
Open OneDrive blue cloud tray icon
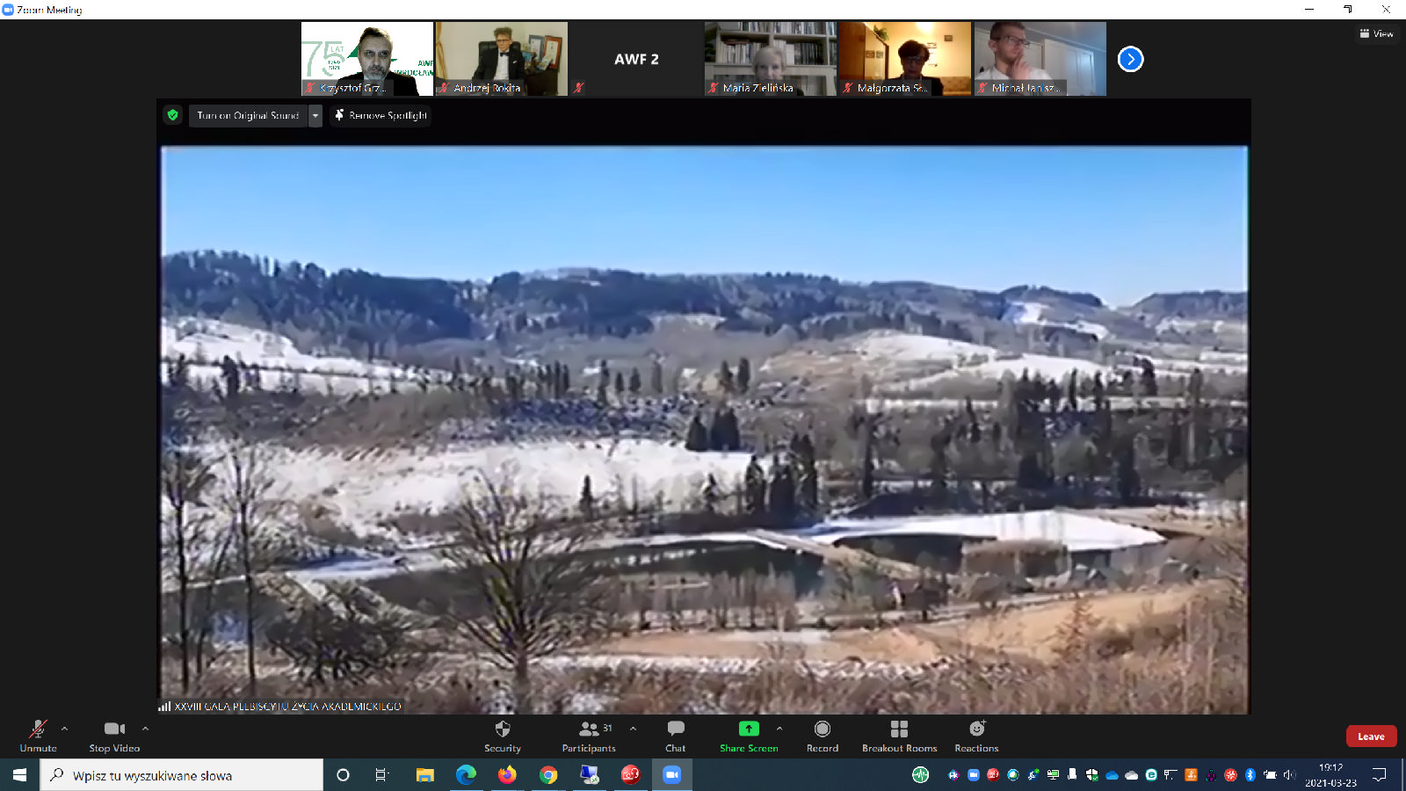coord(1112,775)
